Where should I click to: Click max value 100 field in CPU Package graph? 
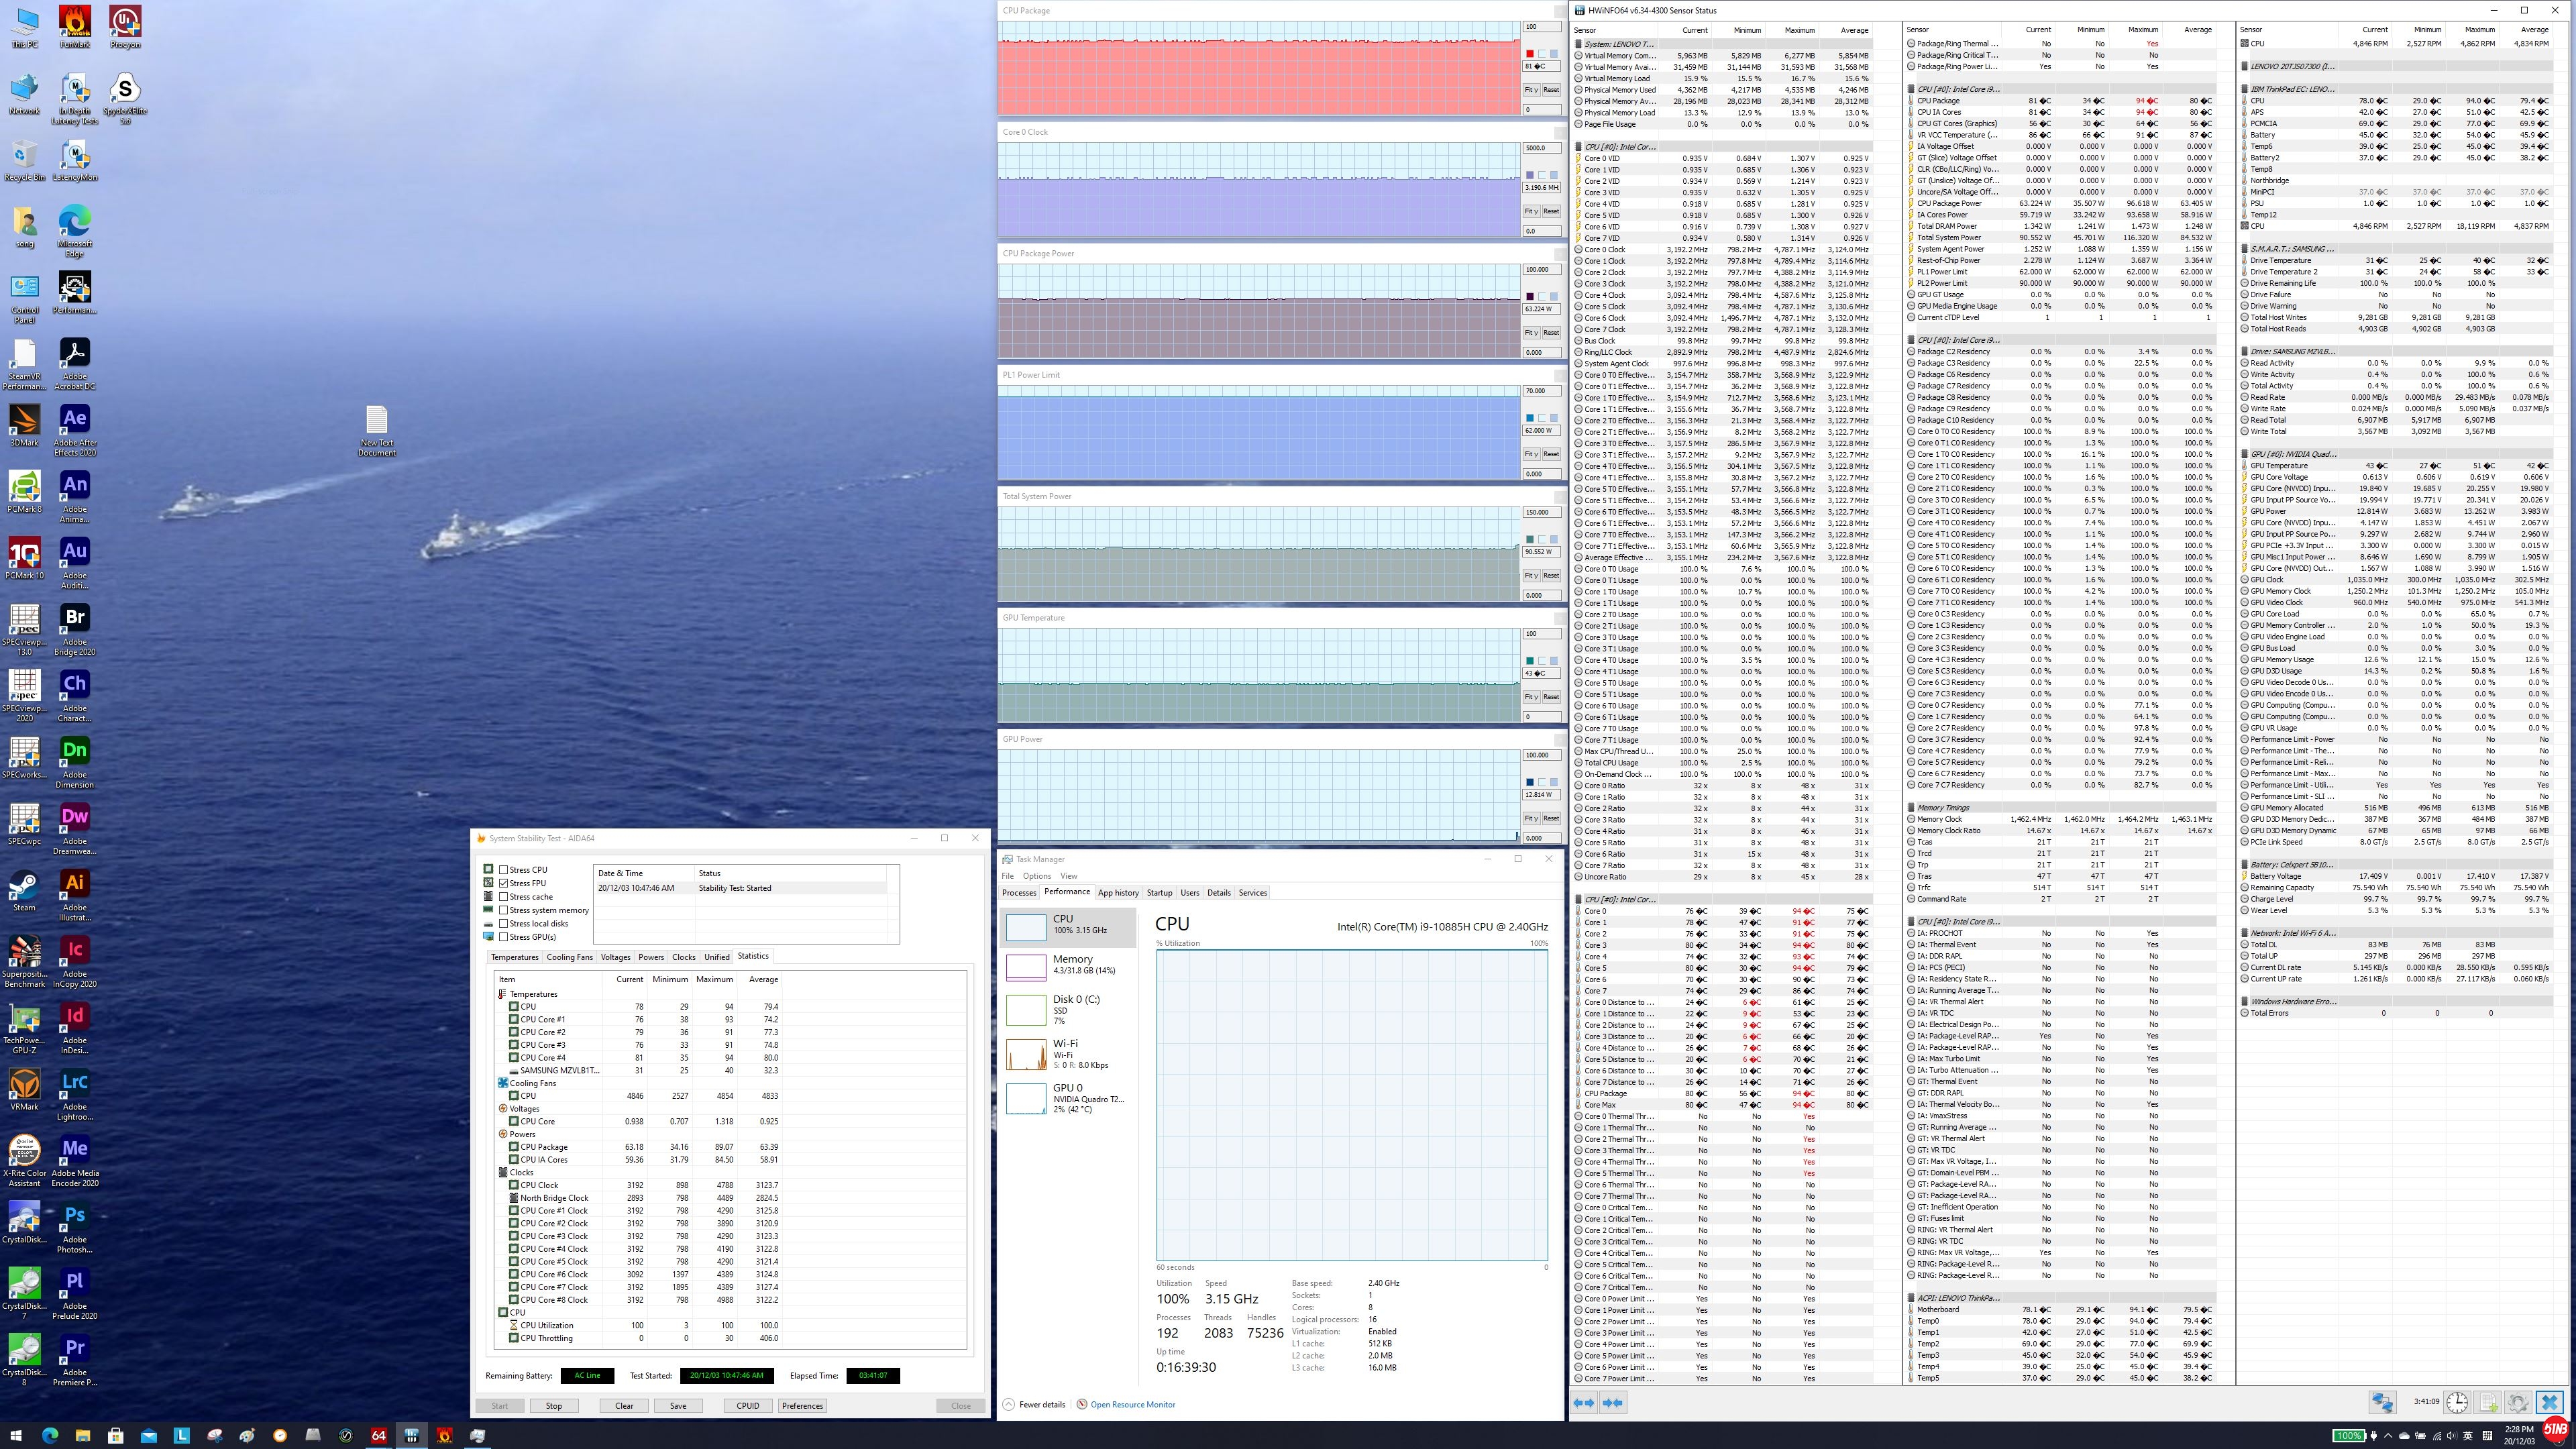(1541, 27)
